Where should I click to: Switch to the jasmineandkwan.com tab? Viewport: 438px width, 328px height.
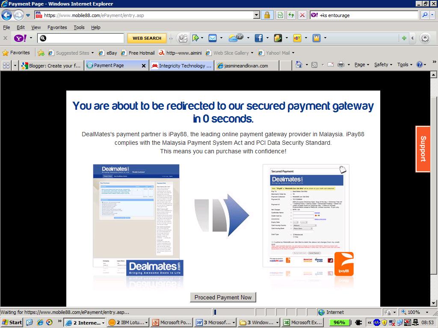(x=247, y=66)
